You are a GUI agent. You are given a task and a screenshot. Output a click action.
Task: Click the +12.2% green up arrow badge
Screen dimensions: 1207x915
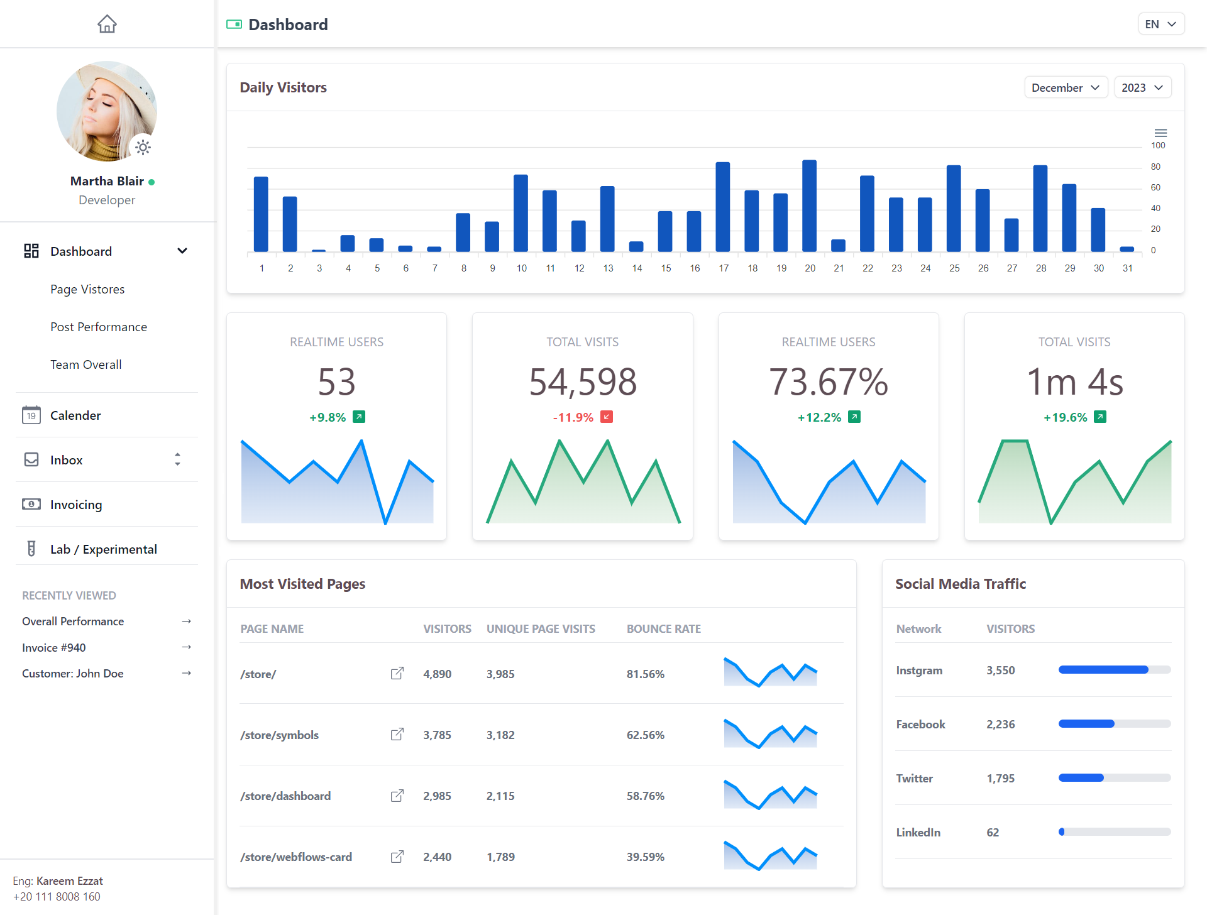[x=854, y=417]
